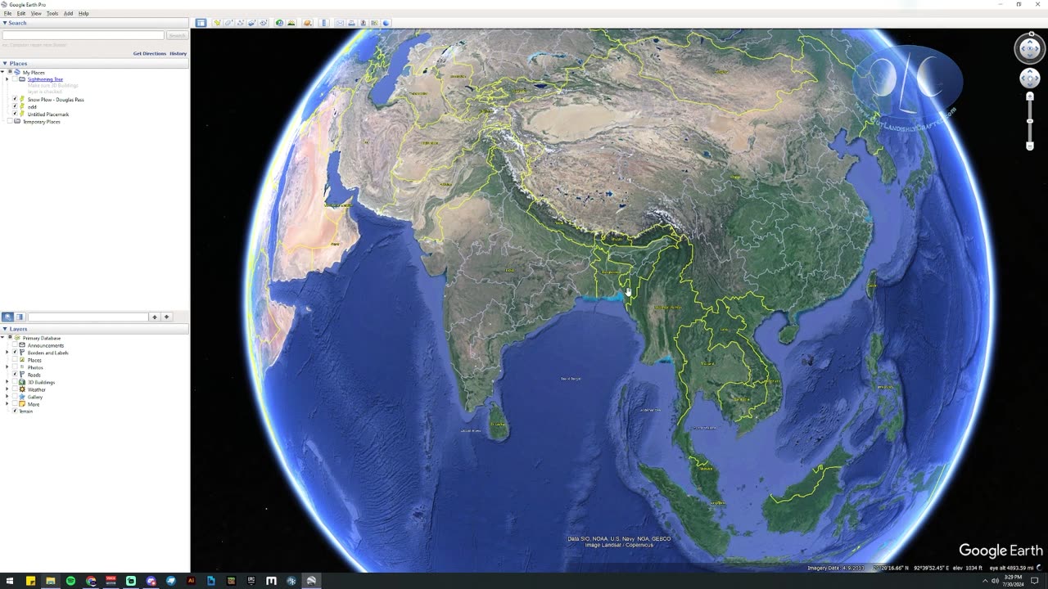Viewport: 1048px width, 589px height.
Task: Expand the Weather layer
Action: 7,389
